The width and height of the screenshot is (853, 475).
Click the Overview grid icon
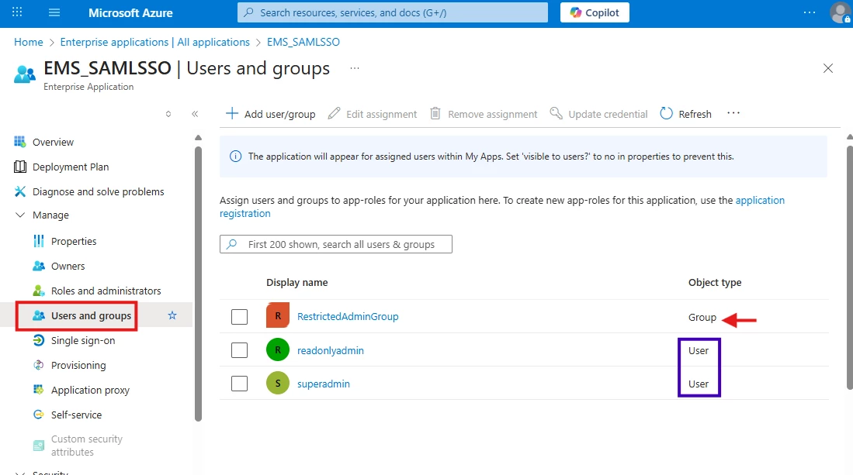coord(20,142)
